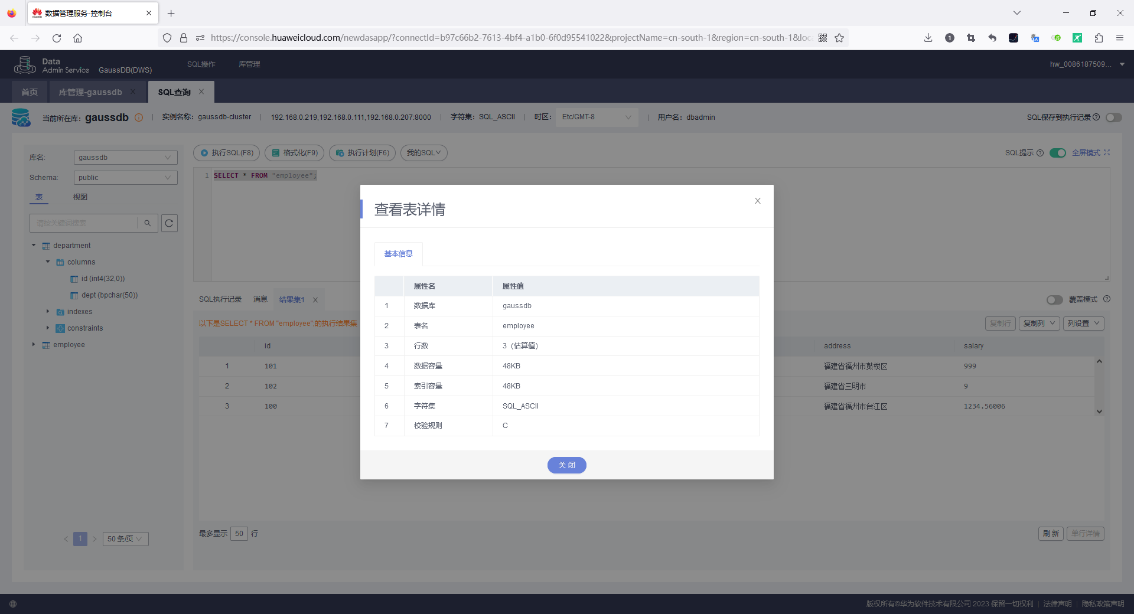Viewport: 1134px width, 614px height.
Task: Toggle the 覆盖模式 switch
Action: (x=1055, y=300)
